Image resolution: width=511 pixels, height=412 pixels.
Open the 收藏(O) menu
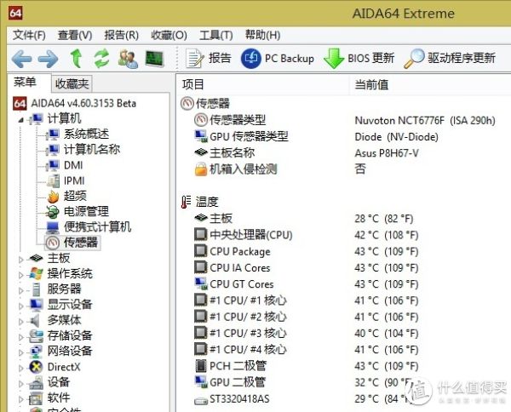pyautogui.click(x=169, y=35)
